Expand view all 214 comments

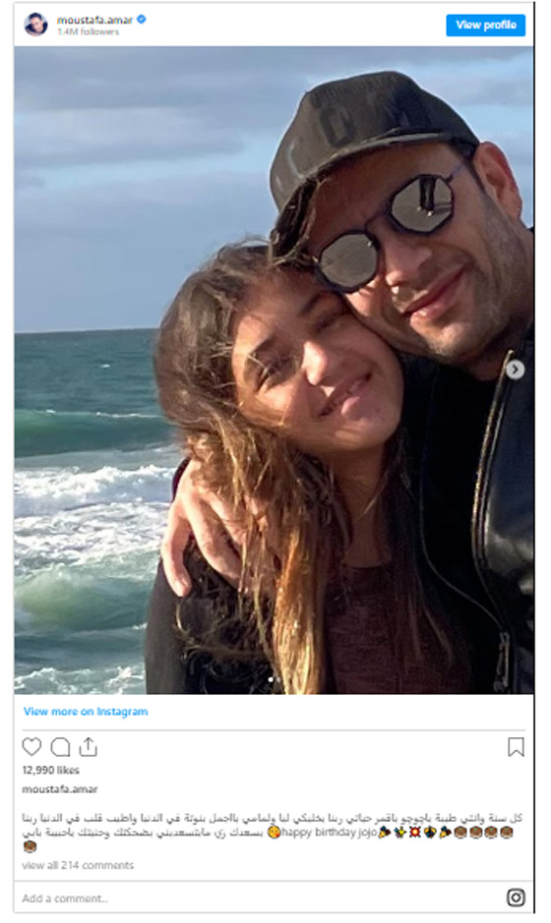tap(78, 865)
